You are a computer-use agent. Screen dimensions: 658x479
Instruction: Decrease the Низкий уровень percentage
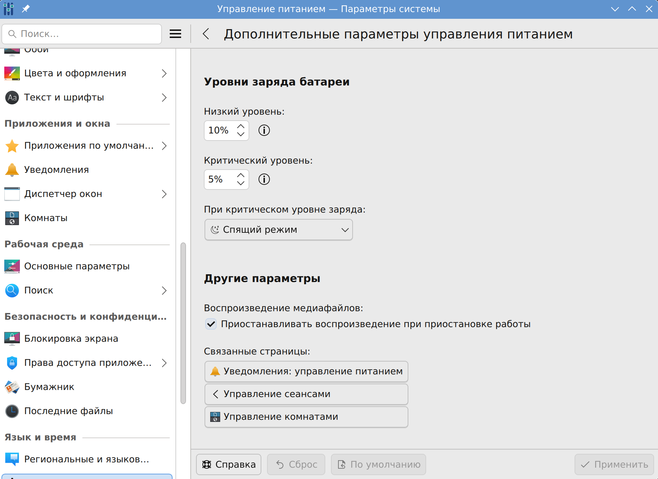click(241, 134)
